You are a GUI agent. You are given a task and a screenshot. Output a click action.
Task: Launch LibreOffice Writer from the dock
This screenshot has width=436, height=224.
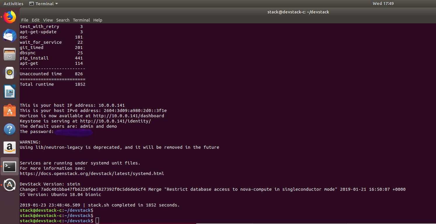coord(10,92)
